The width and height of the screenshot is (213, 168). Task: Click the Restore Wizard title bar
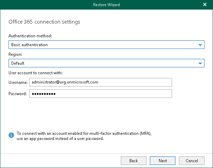pyautogui.click(x=106, y=5)
